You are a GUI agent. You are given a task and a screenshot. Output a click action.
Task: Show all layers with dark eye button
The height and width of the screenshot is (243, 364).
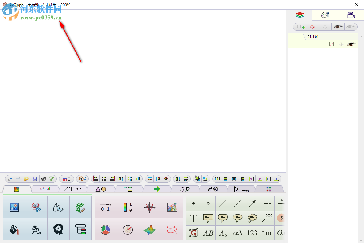[x=338, y=27]
